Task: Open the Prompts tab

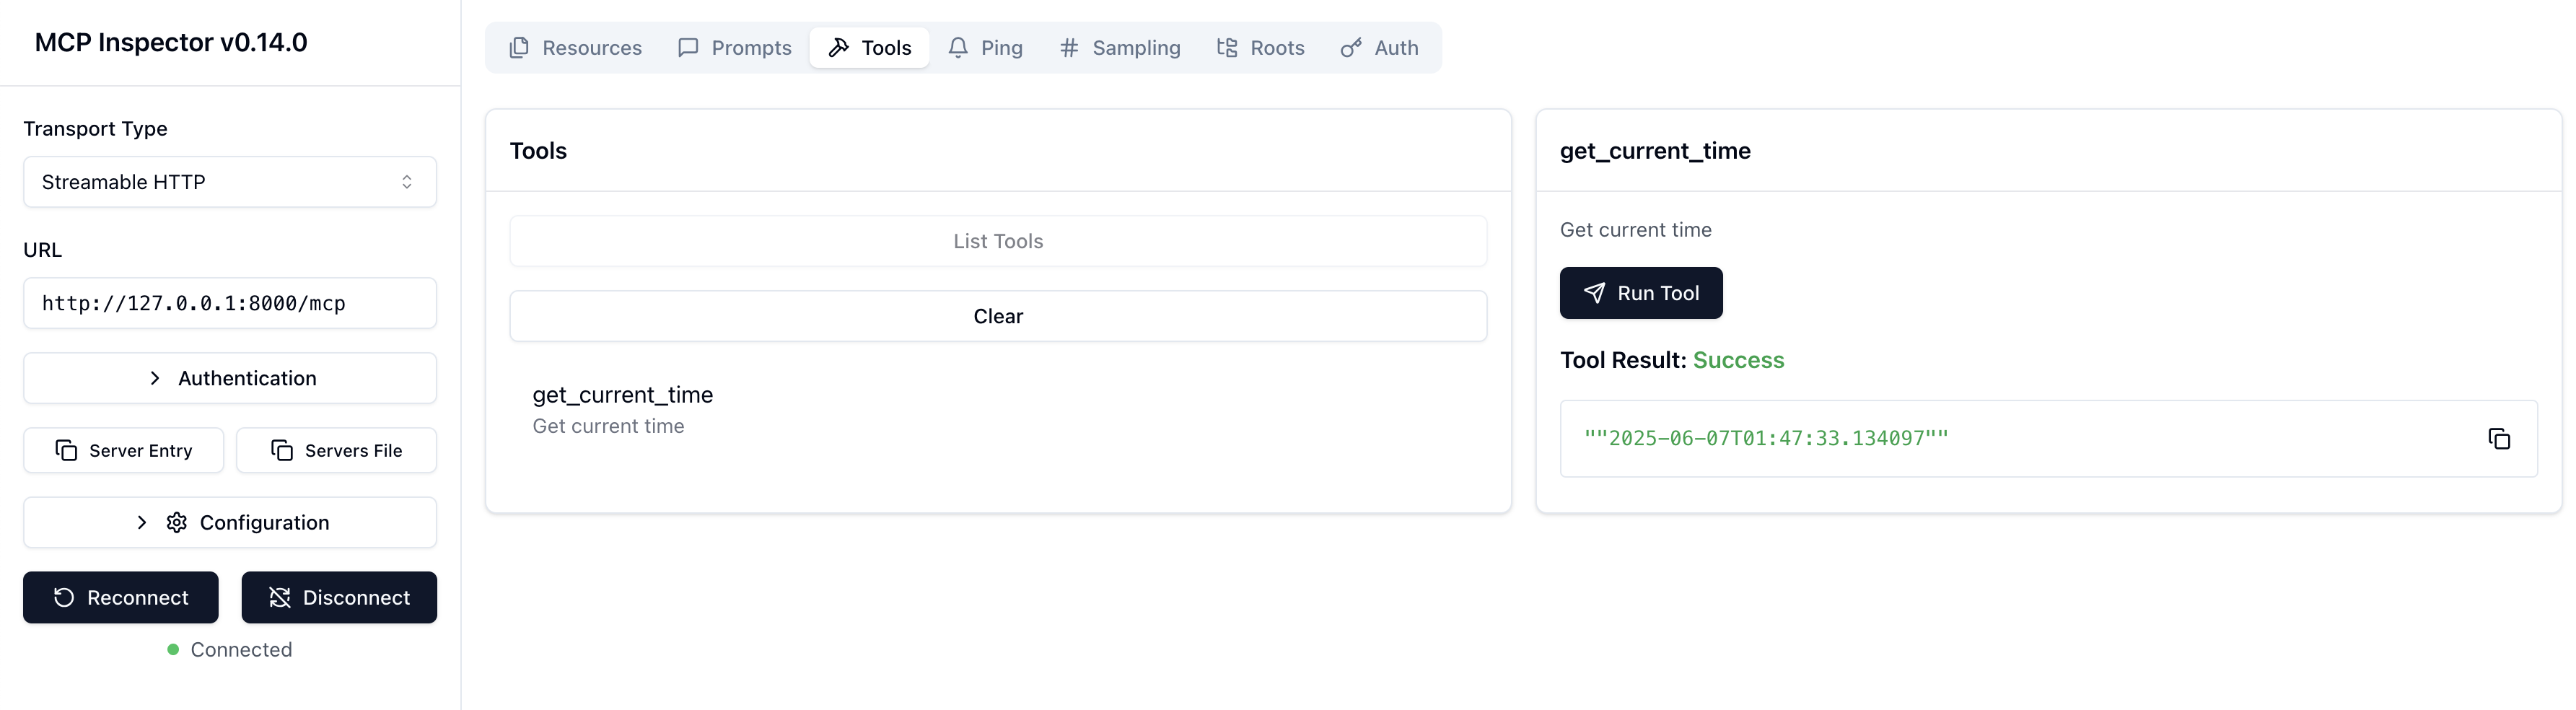Action: point(735,48)
